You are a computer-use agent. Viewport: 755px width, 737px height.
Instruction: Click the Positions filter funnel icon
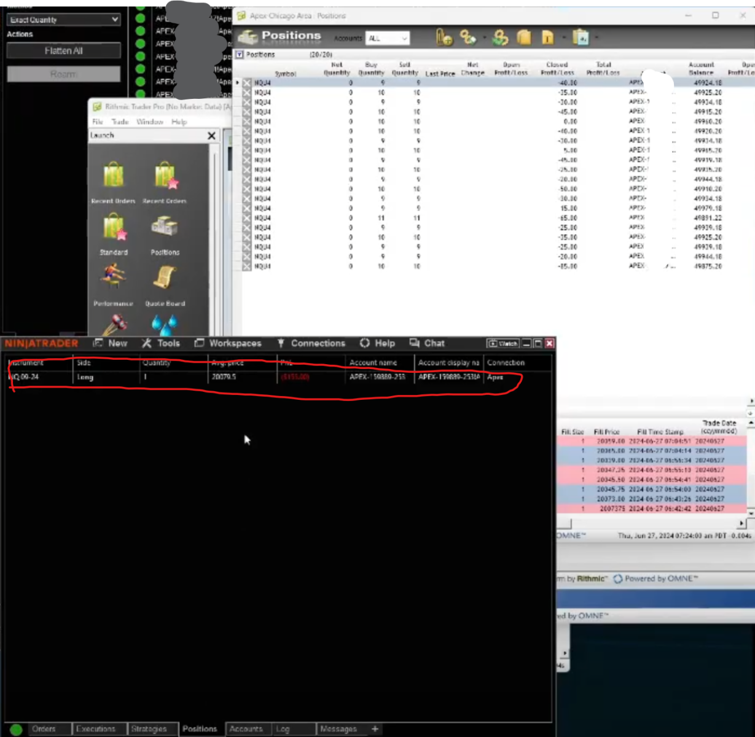(x=240, y=55)
